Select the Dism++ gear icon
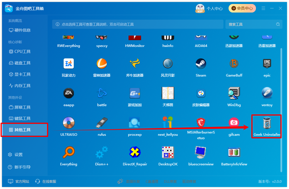 click(x=102, y=152)
